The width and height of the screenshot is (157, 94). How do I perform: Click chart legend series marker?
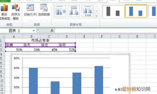click(116, 90)
